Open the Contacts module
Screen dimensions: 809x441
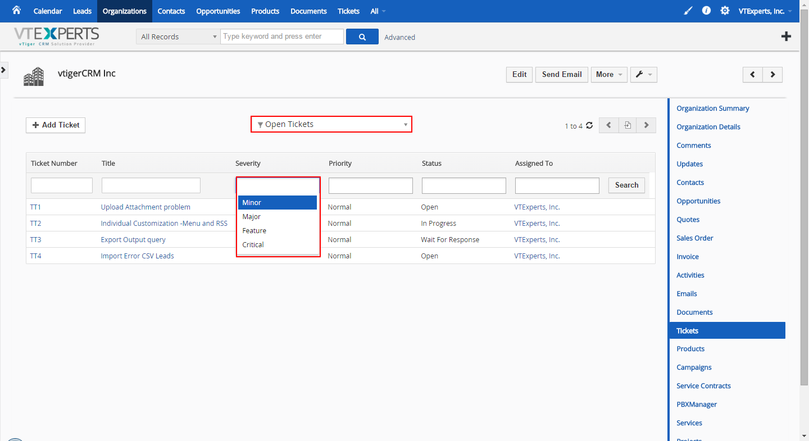pyautogui.click(x=171, y=11)
